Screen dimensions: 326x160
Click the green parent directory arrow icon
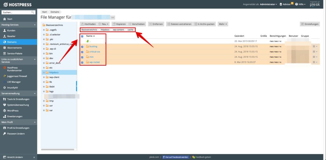click(88, 41)
